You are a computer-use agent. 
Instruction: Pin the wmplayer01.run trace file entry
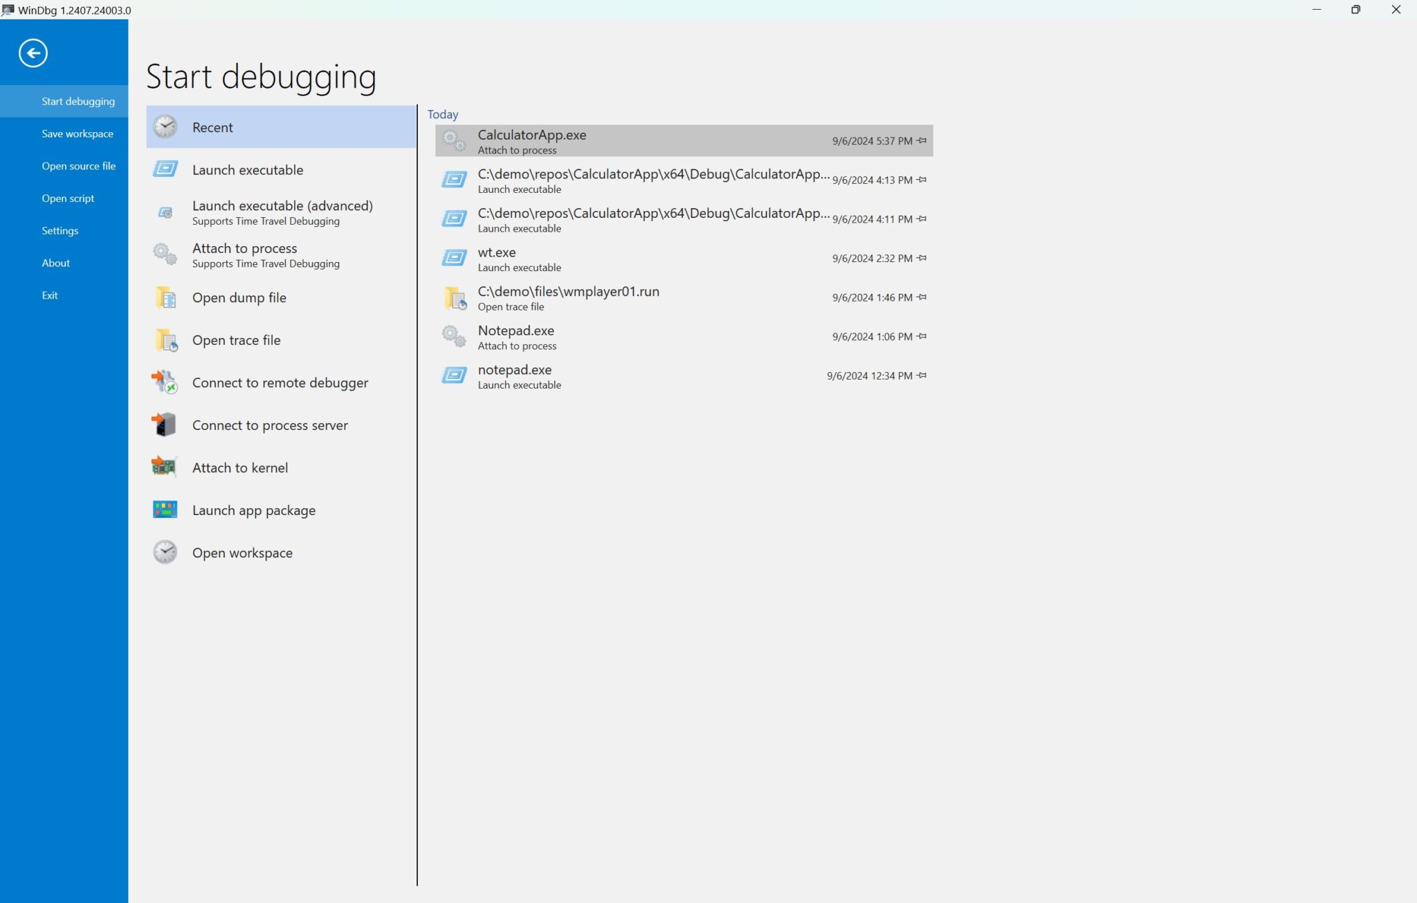tap(921, 297)
